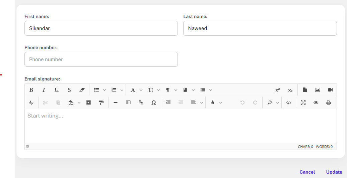Viewport: 347px width, 178px height.
Task: Open the bullet list style dropdown arrow
Action: [105, 90]
